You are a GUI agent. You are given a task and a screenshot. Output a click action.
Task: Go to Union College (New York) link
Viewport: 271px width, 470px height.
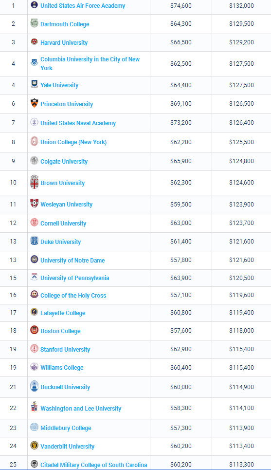(73, 142)
